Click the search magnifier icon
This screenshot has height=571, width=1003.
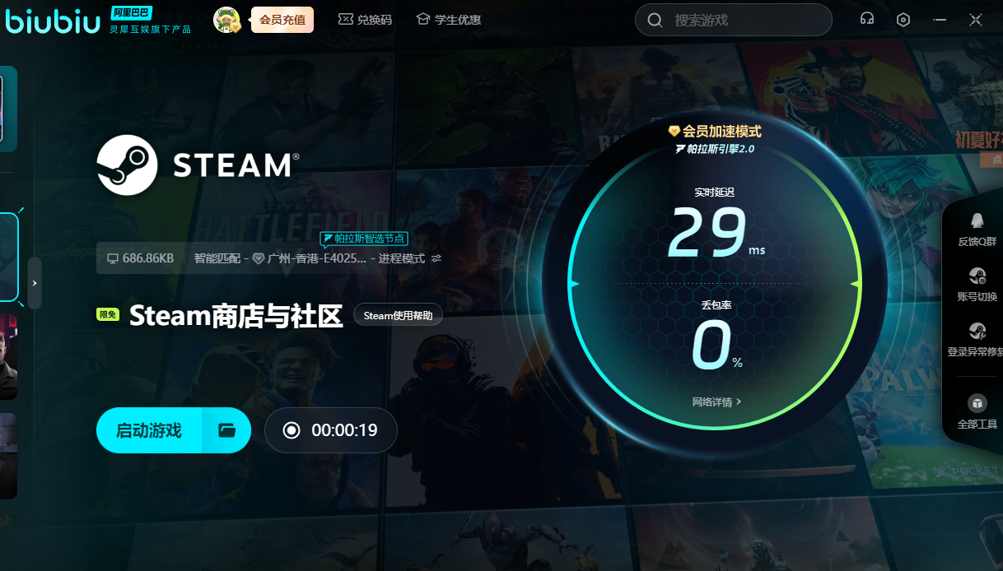tap(655, 20)
